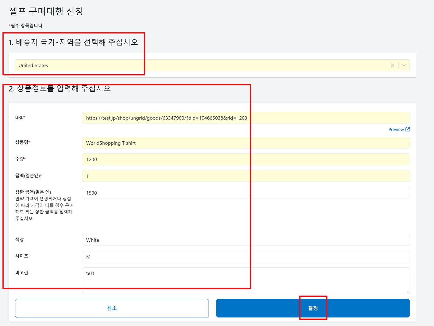Screen dimensions: 434x326
Task: Click the URL input field
Action: coord(199,117)
